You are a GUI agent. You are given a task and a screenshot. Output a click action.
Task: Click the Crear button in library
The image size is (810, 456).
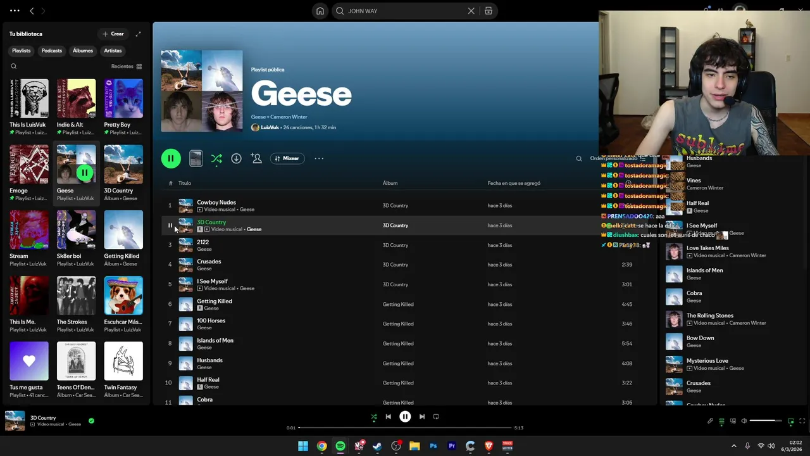[x=113, y=34]
